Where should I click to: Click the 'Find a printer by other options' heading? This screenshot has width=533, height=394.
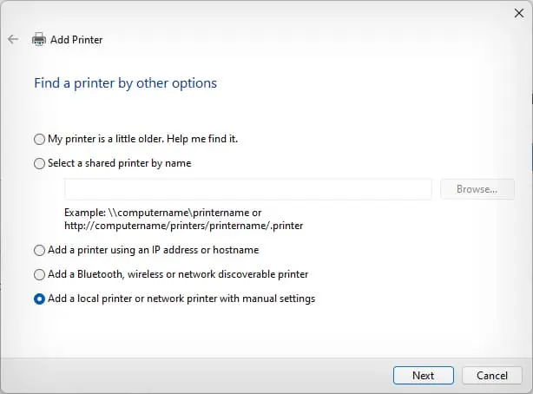[125, 83]
